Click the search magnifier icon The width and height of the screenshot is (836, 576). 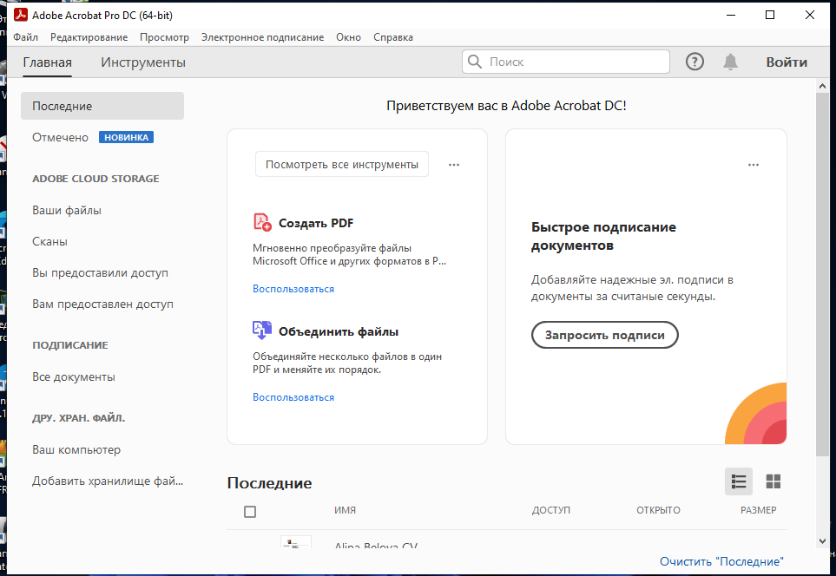[475, 62]
